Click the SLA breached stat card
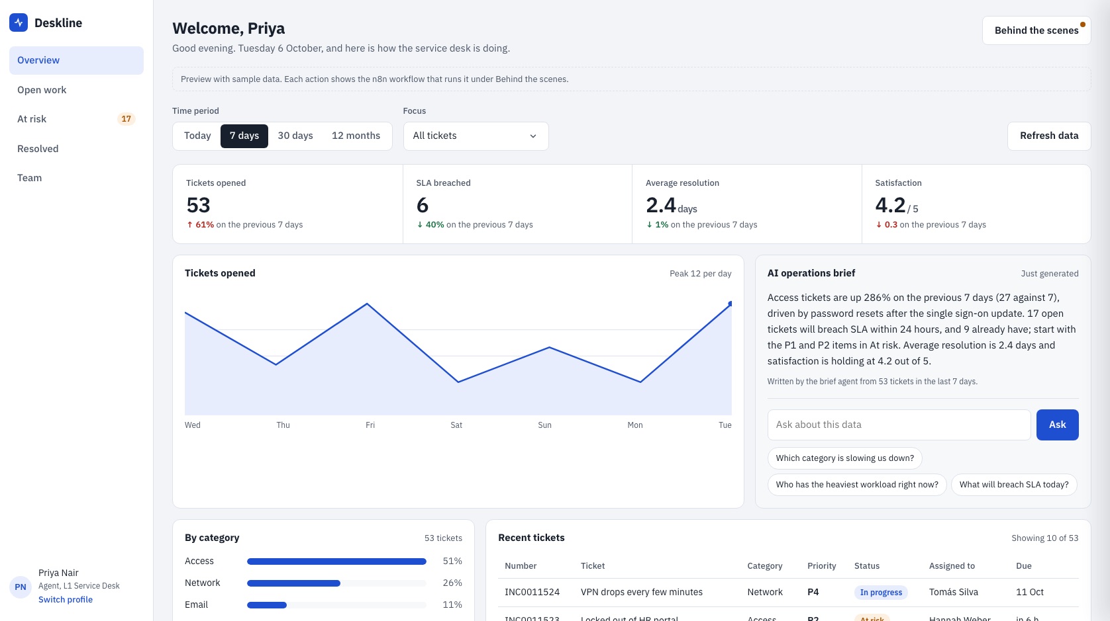The width and height of the screenshot is (1110, 621). [517, 204]
